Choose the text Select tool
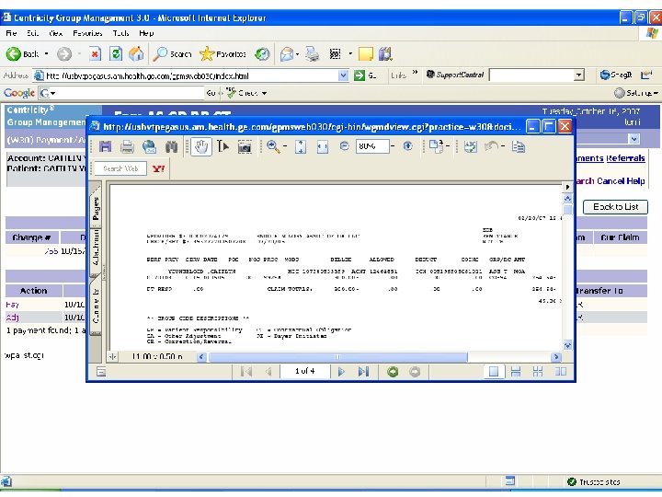 click(x=223, y=146)
